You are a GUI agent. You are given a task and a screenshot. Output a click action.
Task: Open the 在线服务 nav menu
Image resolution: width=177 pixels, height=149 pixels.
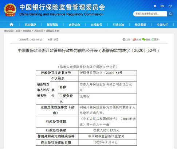point(97,25)
